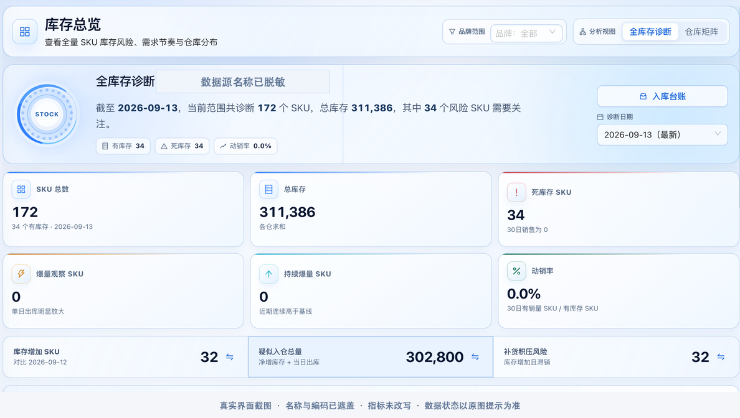
Task: Switch to the 全库存诊断 tab
Action: 650,32
